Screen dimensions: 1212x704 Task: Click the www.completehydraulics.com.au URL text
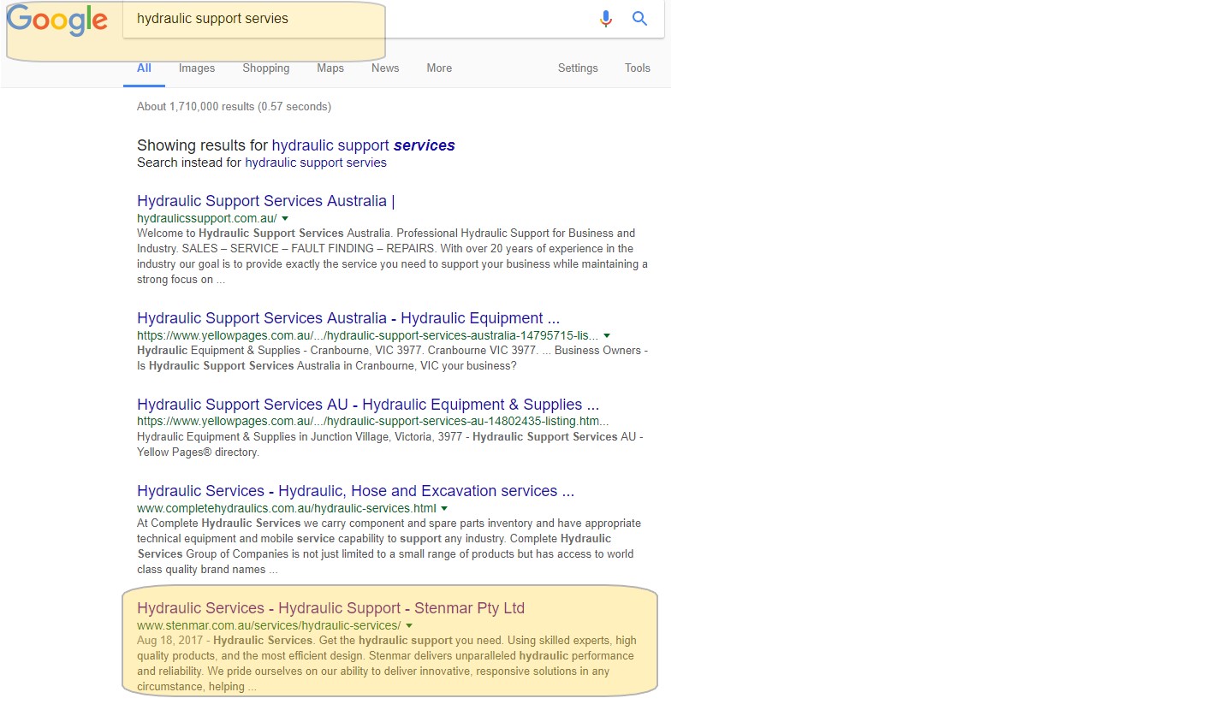pyautogui.click(x=286, y=508)
